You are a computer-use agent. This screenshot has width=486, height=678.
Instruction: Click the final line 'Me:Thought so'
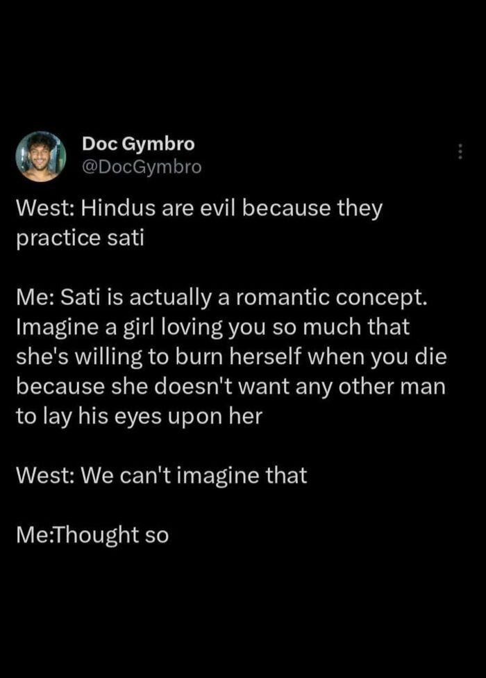(x=92, y=536)
